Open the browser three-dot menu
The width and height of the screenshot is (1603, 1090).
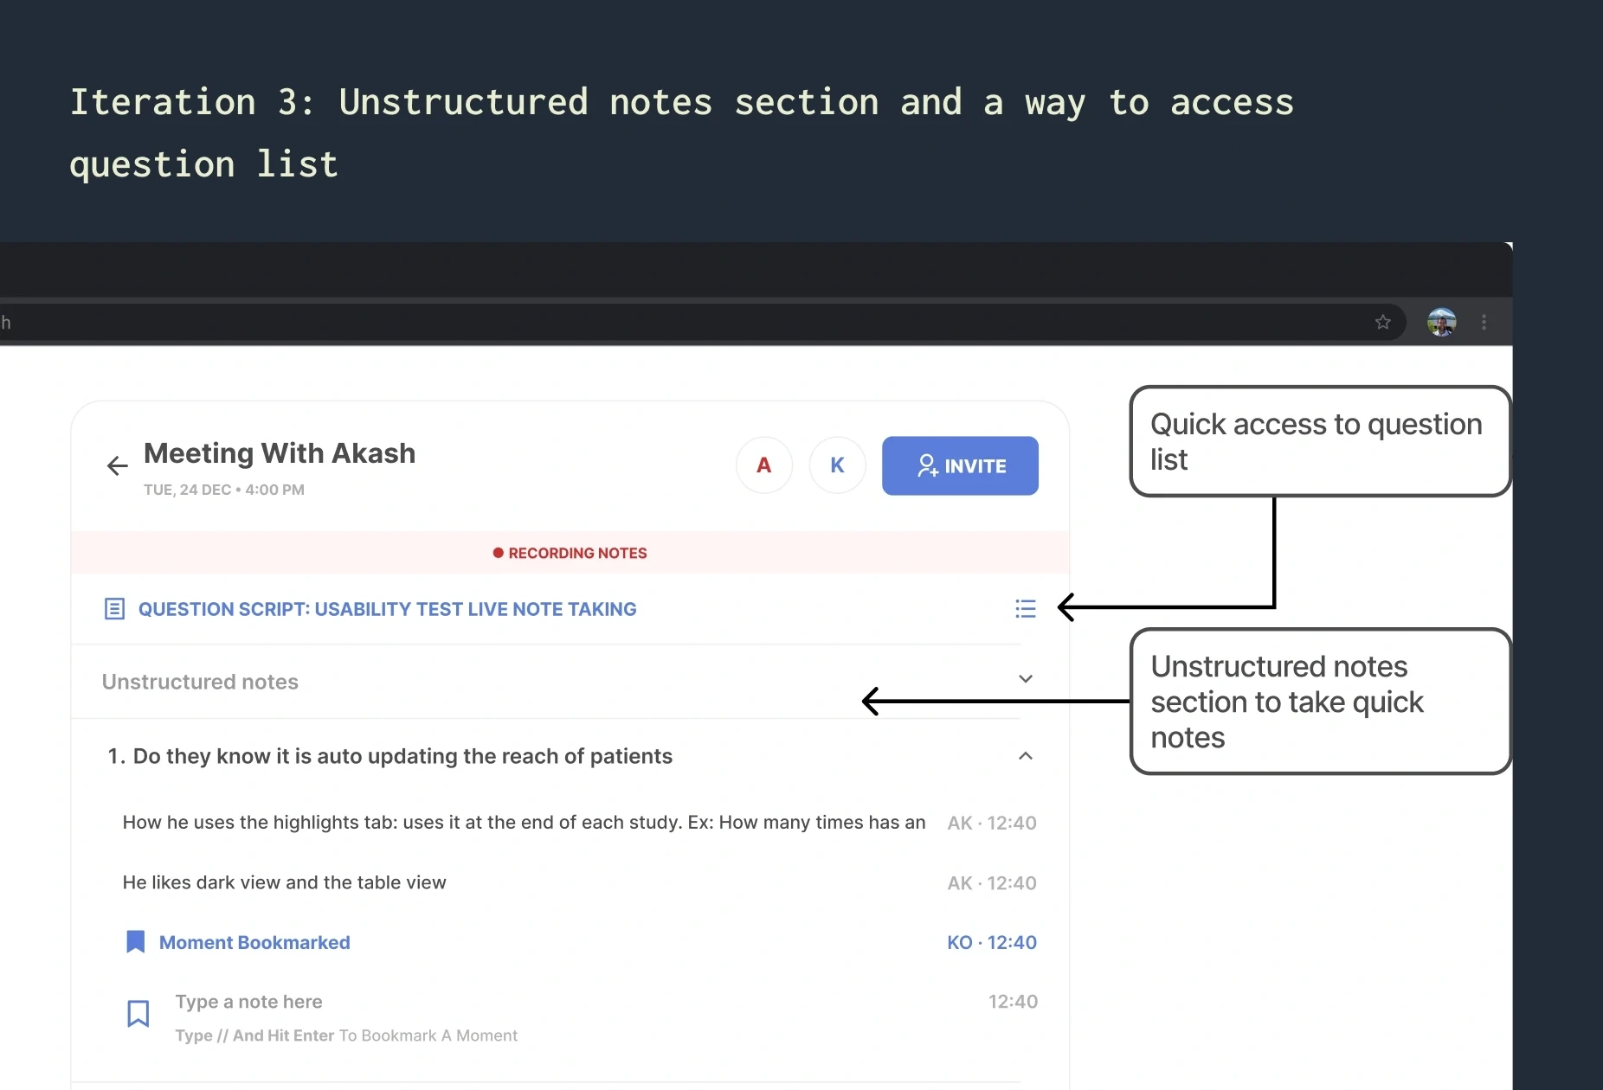coord(1484,323)
